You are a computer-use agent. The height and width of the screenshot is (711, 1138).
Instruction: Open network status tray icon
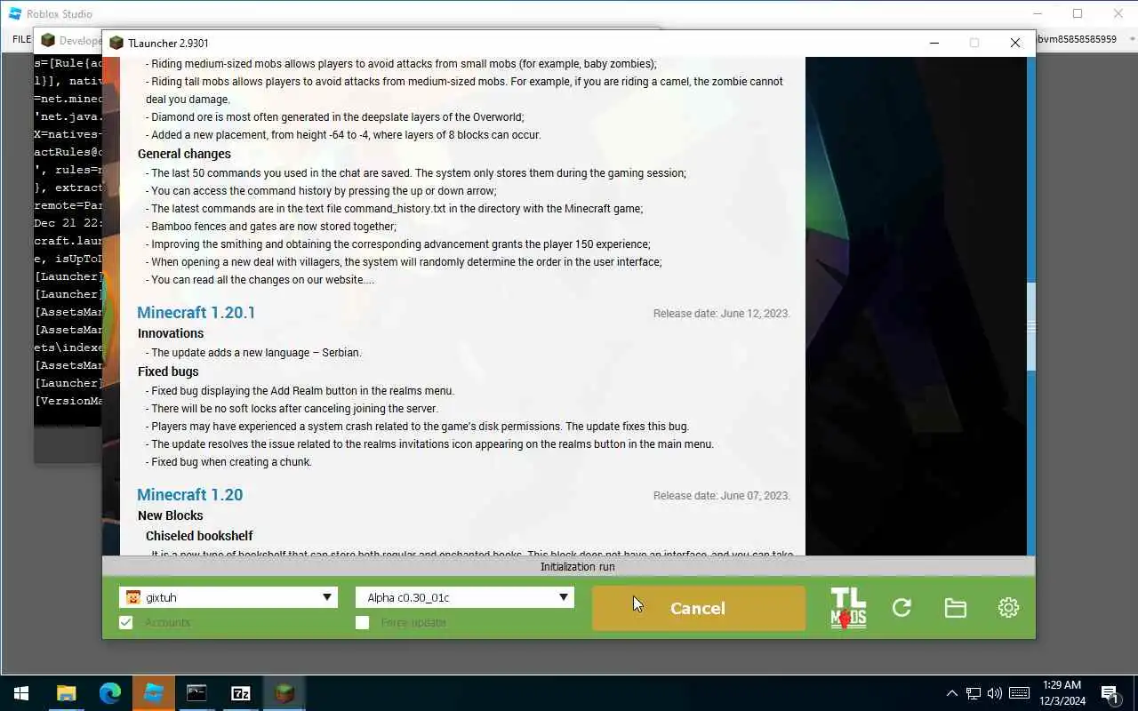[974, 693]
